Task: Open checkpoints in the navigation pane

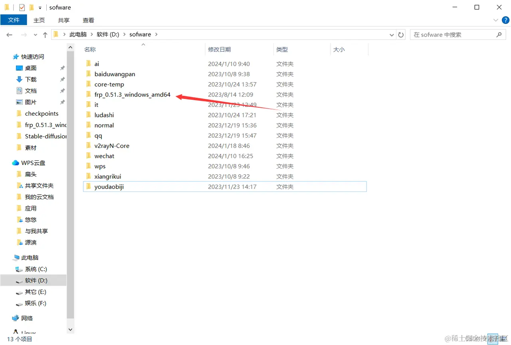Action: (x=42, y=114)
